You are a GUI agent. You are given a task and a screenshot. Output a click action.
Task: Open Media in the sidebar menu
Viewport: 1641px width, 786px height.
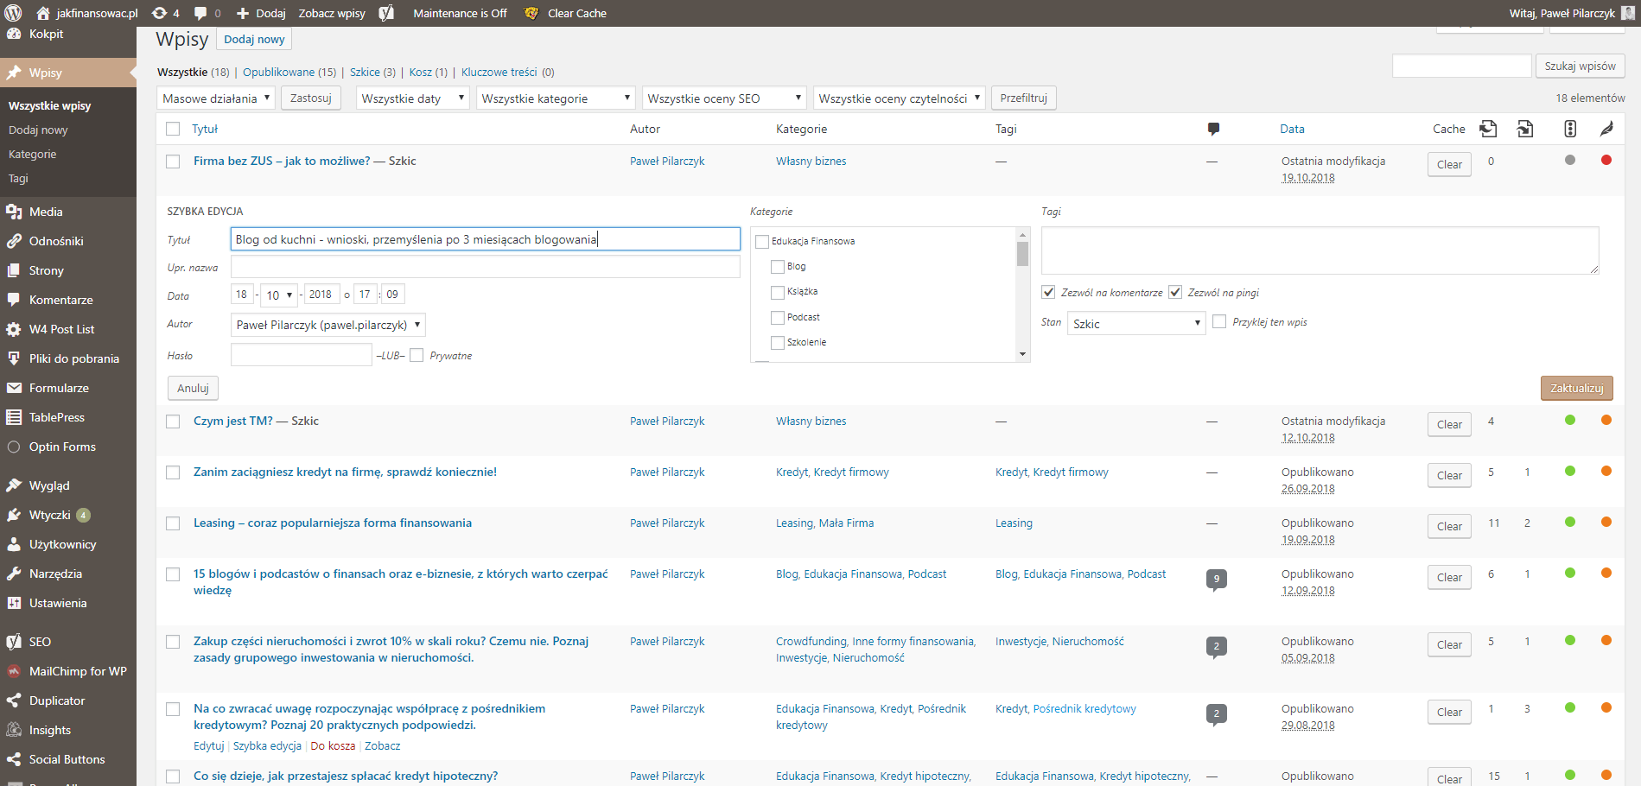coord(46,212)
